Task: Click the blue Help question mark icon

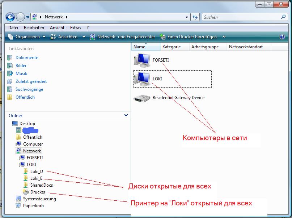Action: [282, 37]
